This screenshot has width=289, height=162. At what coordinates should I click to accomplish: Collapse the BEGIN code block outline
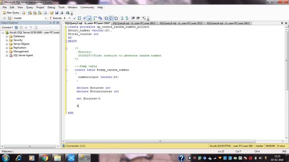pos(66,41)
